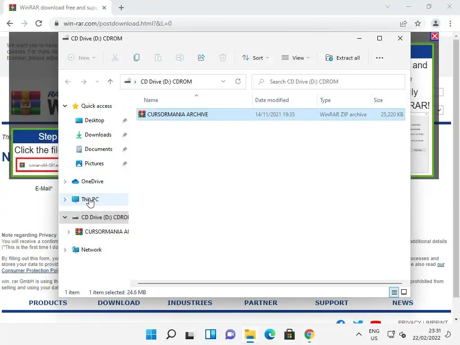
Task: Open Microsoft Store from taskbar
Action: tap(289, 334)
